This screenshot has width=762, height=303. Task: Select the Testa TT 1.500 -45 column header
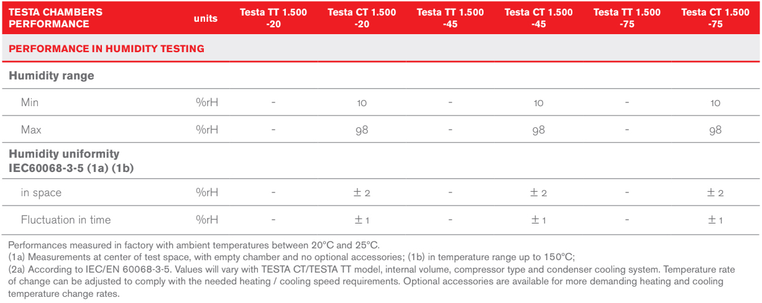point(450,18)
